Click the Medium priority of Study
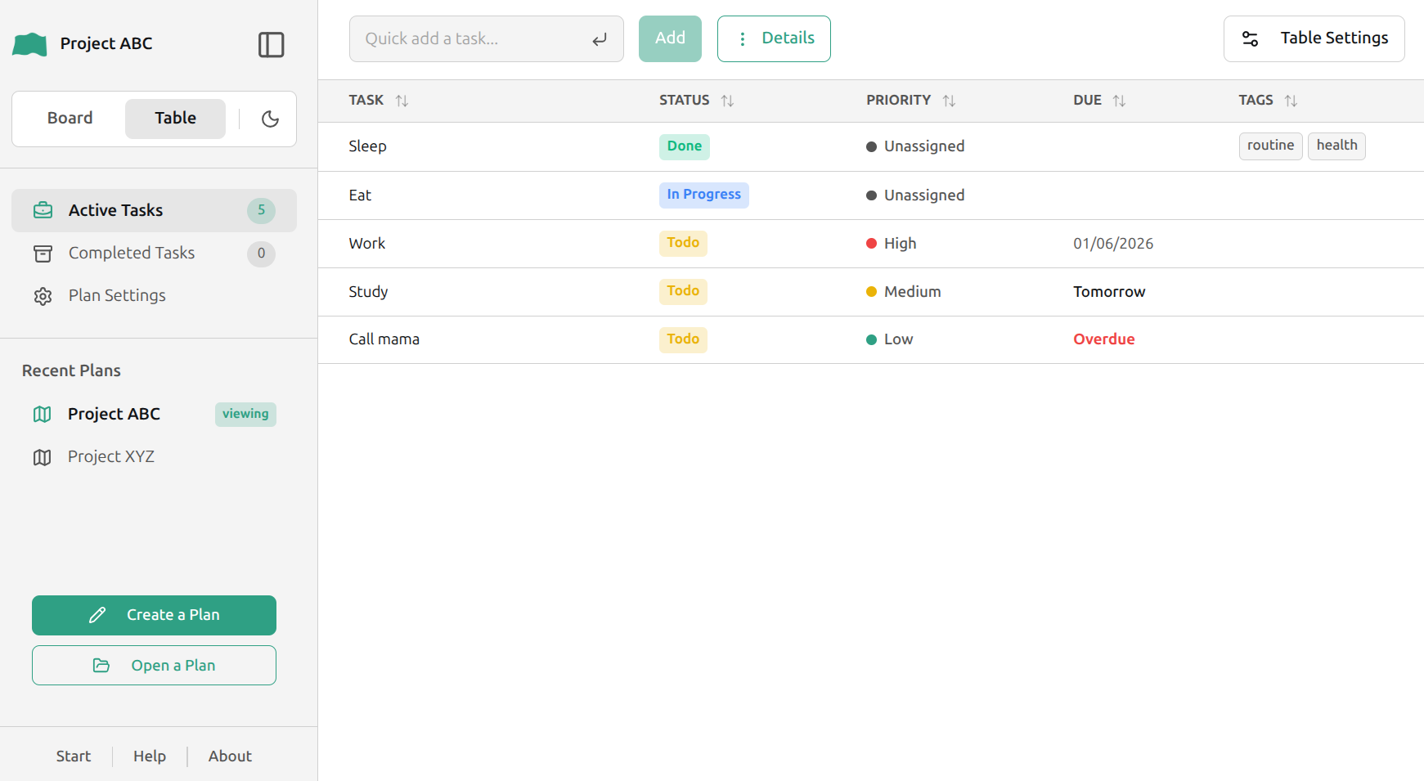 click(904, 292)
